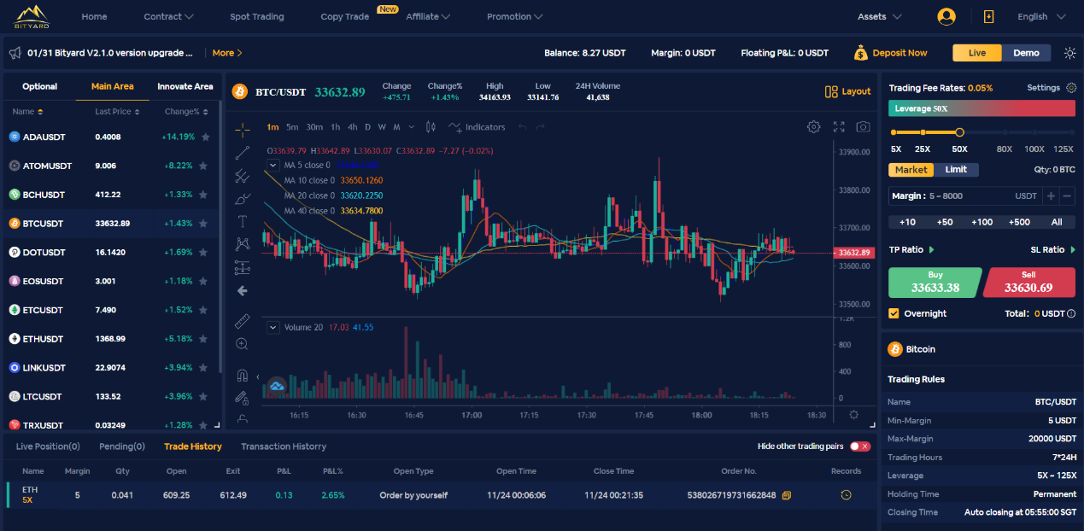Image resolution: width=1084 pixels, height=531 pixels.
Task: Click the Margin amount input field
Action: pyautogui.click(x=965, y=196)
